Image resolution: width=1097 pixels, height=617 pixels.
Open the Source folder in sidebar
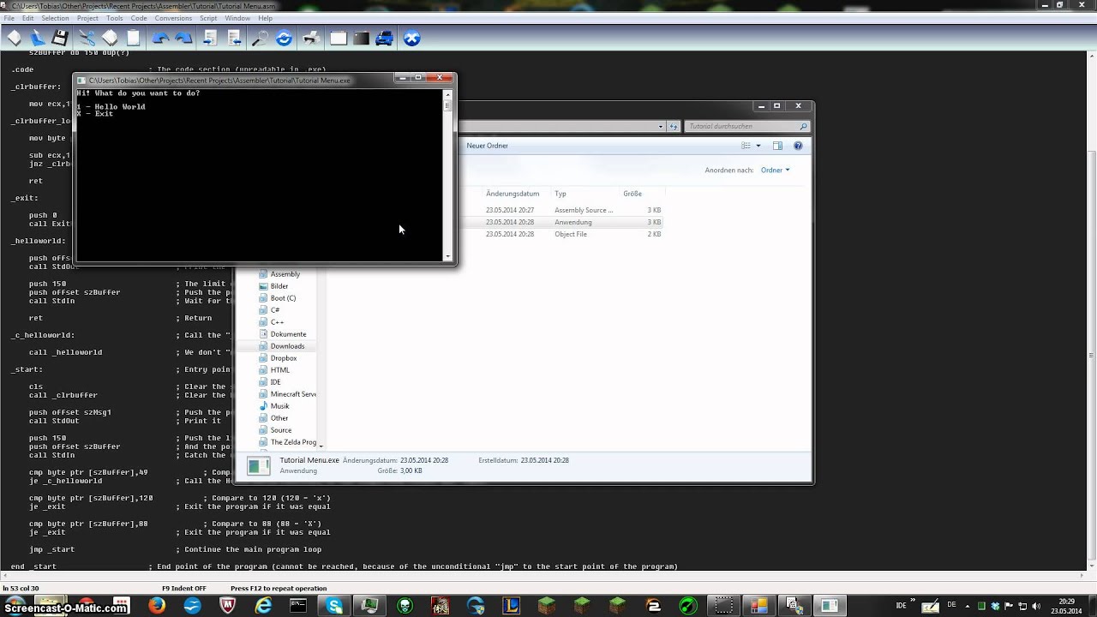281,430
